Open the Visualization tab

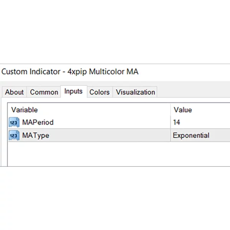(135, 92)
